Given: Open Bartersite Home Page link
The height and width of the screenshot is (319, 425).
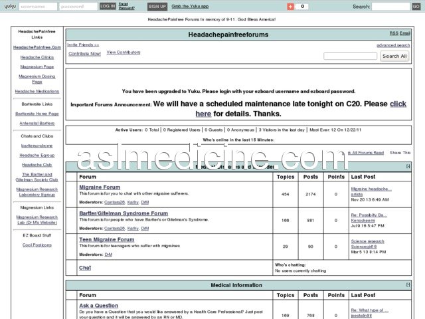Looking at the screenshot, I should coord(37,114).
